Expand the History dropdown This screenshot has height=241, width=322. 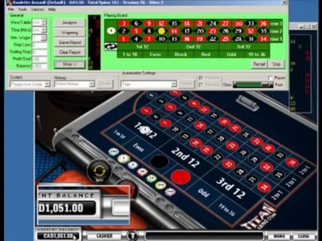click(x=92, y=84)
